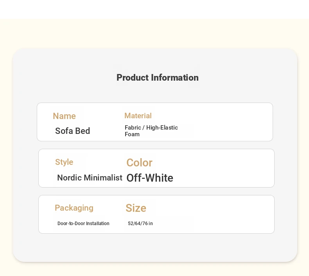The width and height of the screenshot is (309, 276).
Task: Click empty area of Packaging and Size card
Action: tap(226, 214)
